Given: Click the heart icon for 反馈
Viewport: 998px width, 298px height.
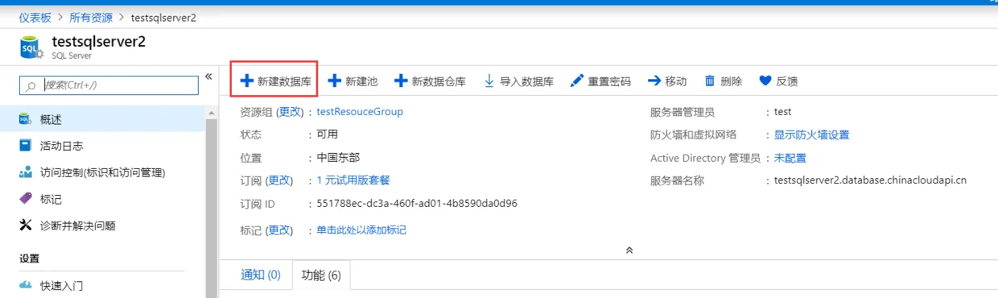Looking at the screenshot, I should click(765, 81).
